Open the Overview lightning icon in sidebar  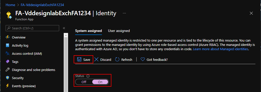[7, 37]
